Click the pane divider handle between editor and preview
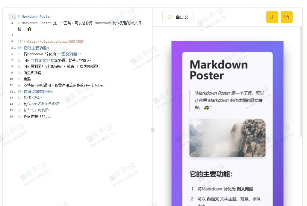 point(153,130)
